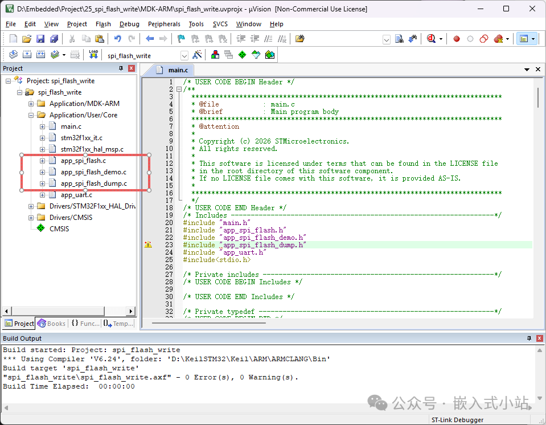Viewport: 546px width, 425px height.
Task: Toggle the Build Output panel pin
Action: (529, 338)
